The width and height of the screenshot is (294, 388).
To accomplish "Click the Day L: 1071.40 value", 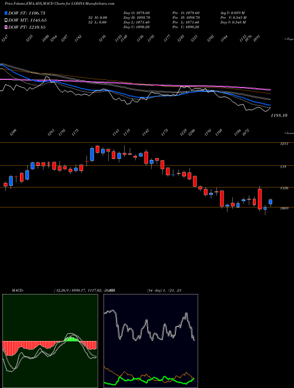I will [x=136, y=22].
